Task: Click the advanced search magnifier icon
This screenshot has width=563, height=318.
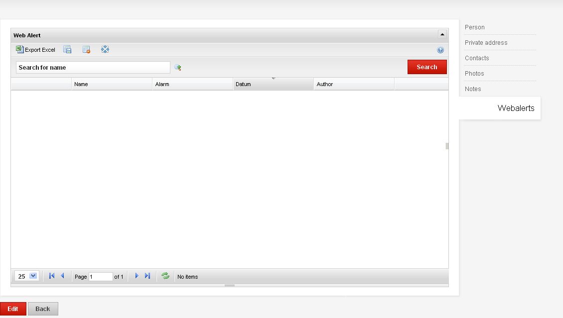Action: click(177, 68)
